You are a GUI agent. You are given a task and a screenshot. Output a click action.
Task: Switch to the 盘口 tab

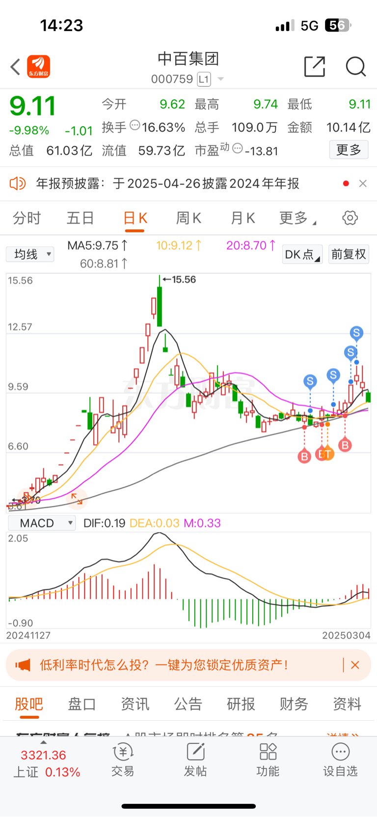click(x=82, y=704)
